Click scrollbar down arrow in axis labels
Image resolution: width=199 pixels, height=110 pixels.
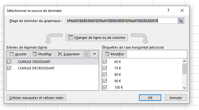(184, 88)
